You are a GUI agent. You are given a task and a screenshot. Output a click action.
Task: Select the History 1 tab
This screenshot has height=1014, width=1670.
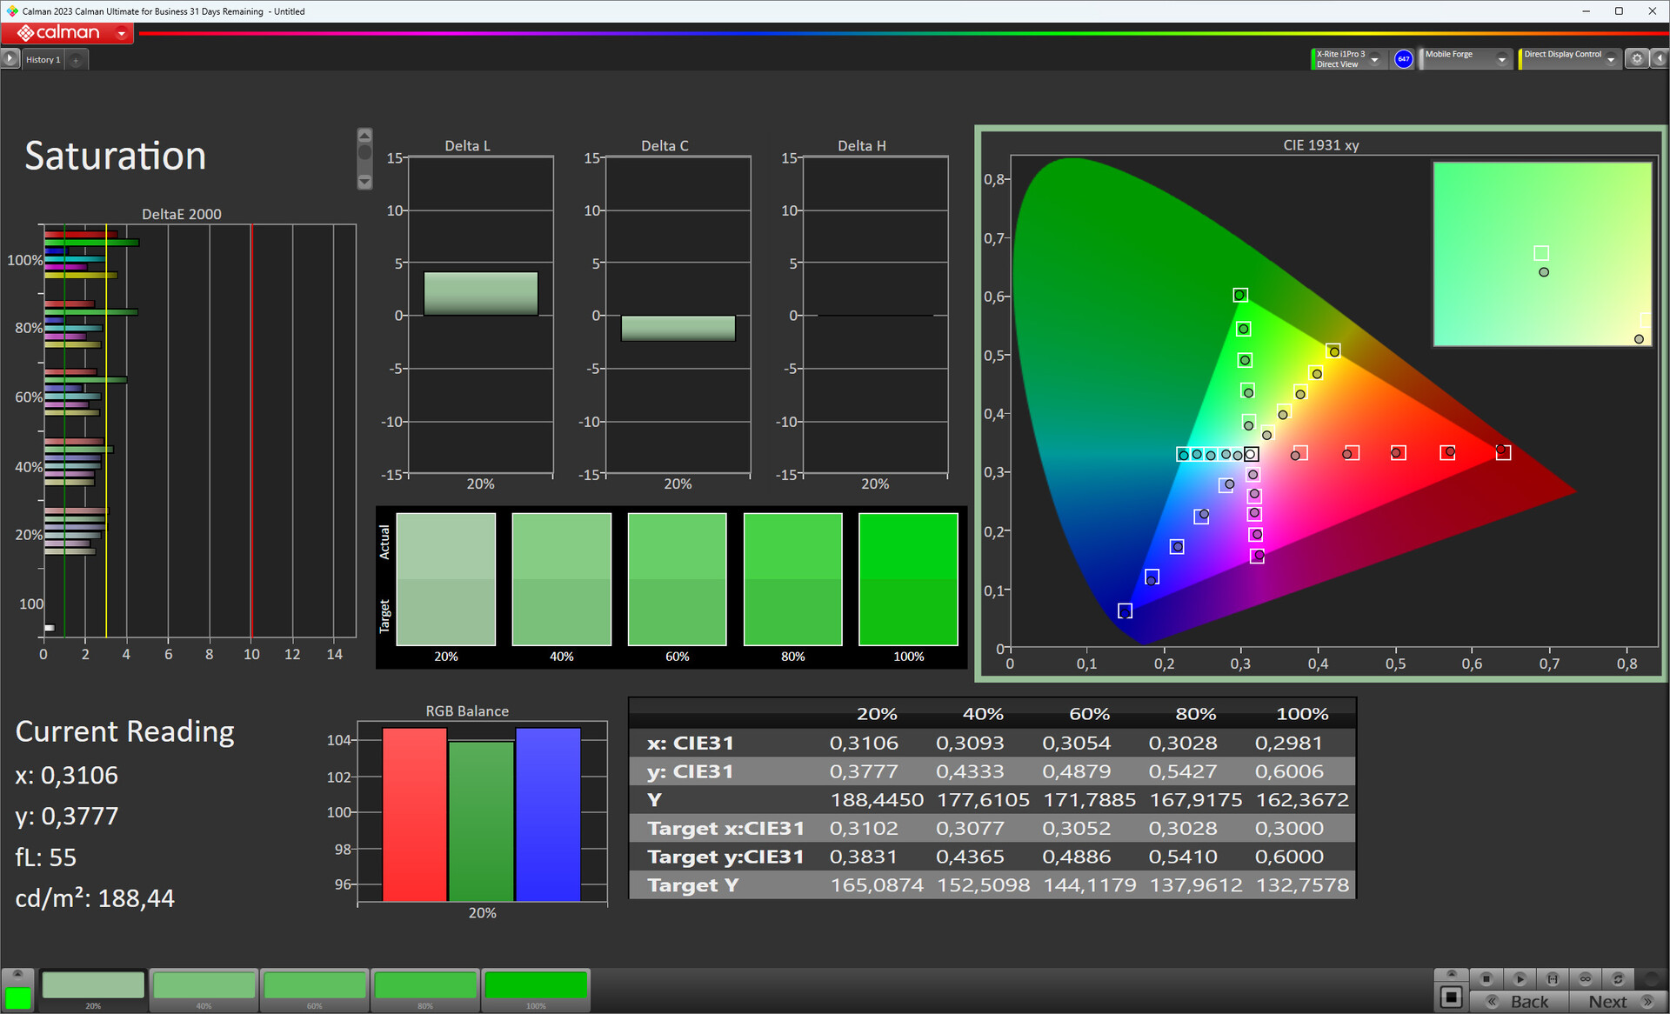pyautogui.click(x=43, y=59)
